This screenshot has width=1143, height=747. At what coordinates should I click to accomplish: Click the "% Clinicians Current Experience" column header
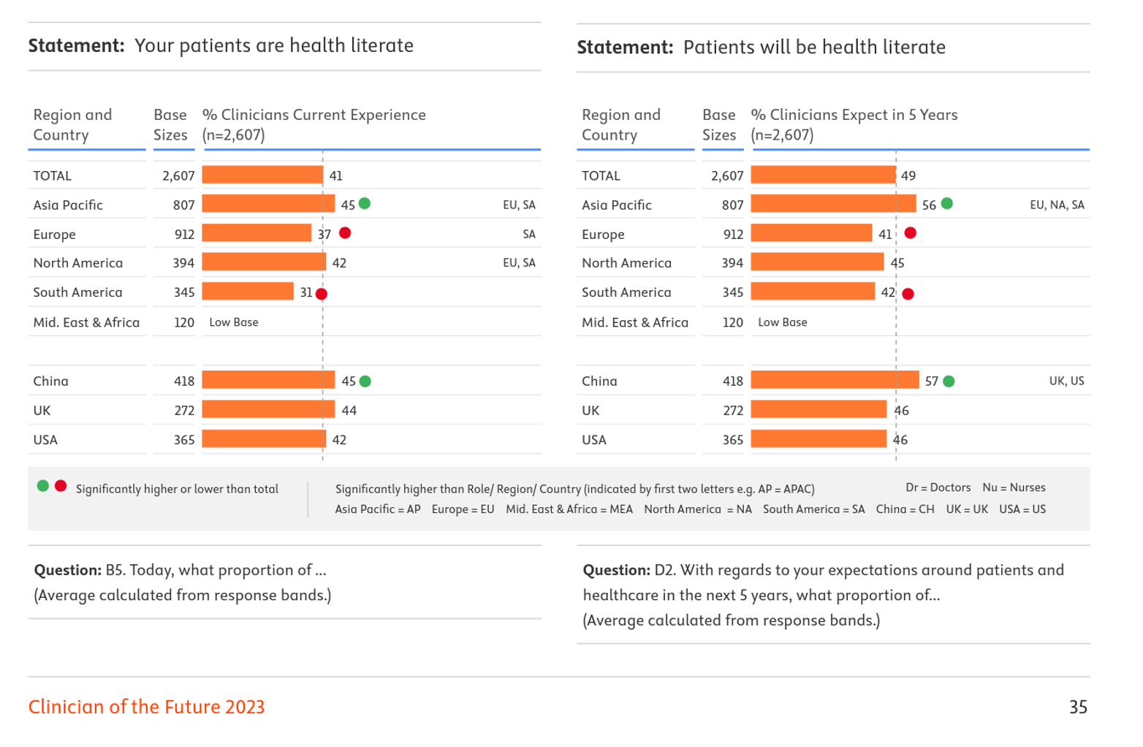click(314, 115)
